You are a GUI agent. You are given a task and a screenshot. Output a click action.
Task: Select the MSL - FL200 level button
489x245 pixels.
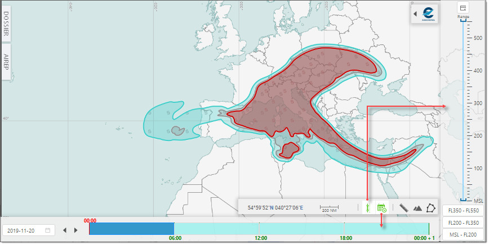[x=464, y=234]
